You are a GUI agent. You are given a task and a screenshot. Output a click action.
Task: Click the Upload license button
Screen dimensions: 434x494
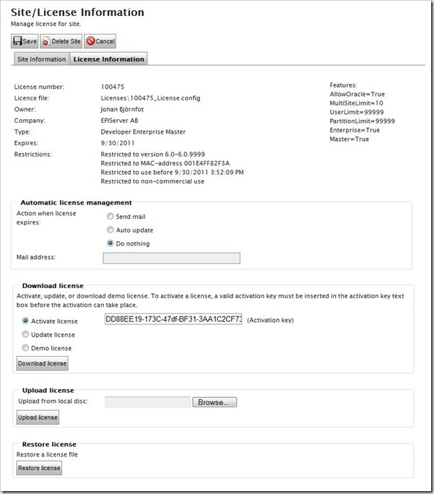(38, 417)
